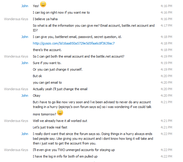Open the gyazo.com screenshot link
This screenshot has height=162, width=183.
pyautogui.click(x=73, y=43)
